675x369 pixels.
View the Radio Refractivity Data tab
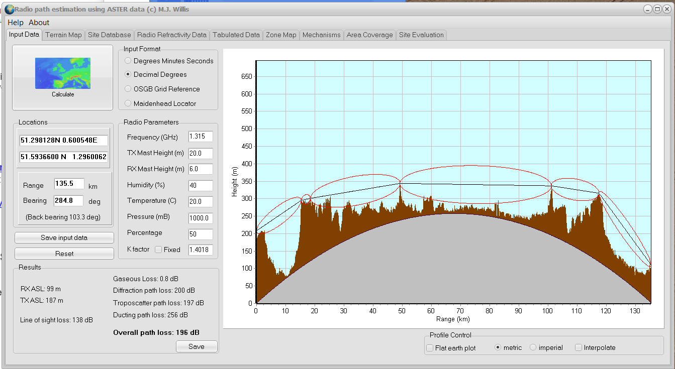point(172,35)
